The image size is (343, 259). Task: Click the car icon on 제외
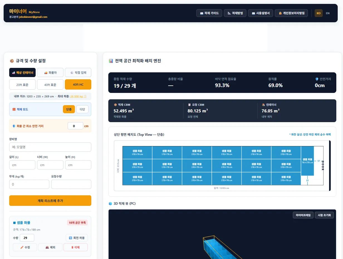[x=47, y=247]
